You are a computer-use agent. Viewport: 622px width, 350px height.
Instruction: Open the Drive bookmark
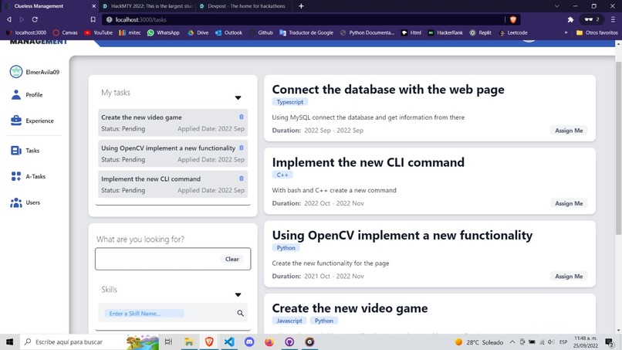[198, 32]
